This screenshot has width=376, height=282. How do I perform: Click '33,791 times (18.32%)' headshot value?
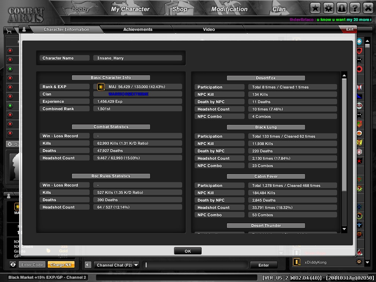point(272,208)
